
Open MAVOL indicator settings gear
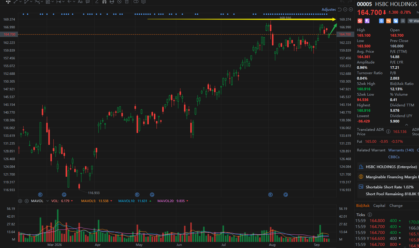pos(20,201)
